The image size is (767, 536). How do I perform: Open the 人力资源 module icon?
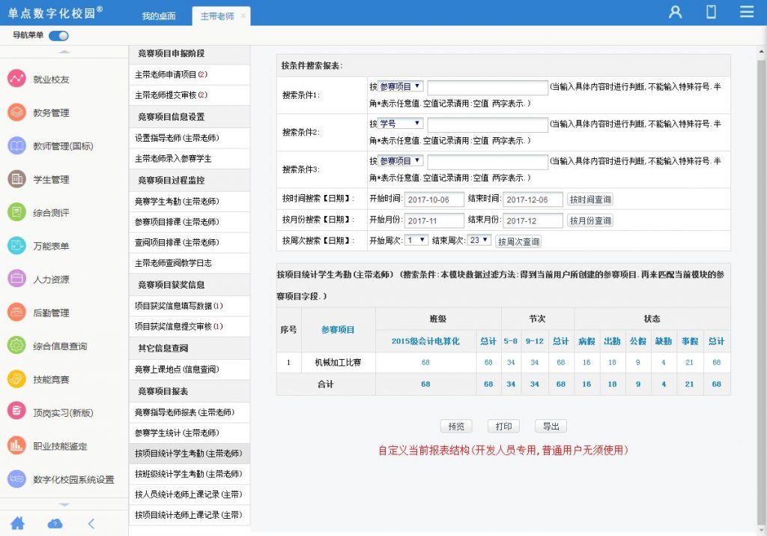(16, 279)
